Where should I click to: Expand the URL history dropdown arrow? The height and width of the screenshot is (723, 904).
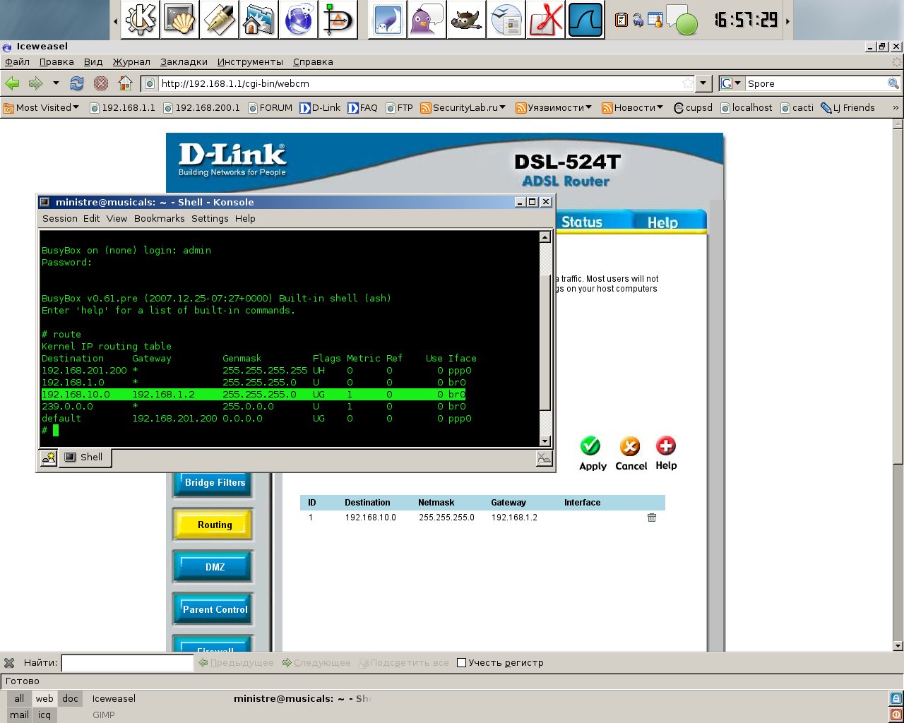point(703,83)
